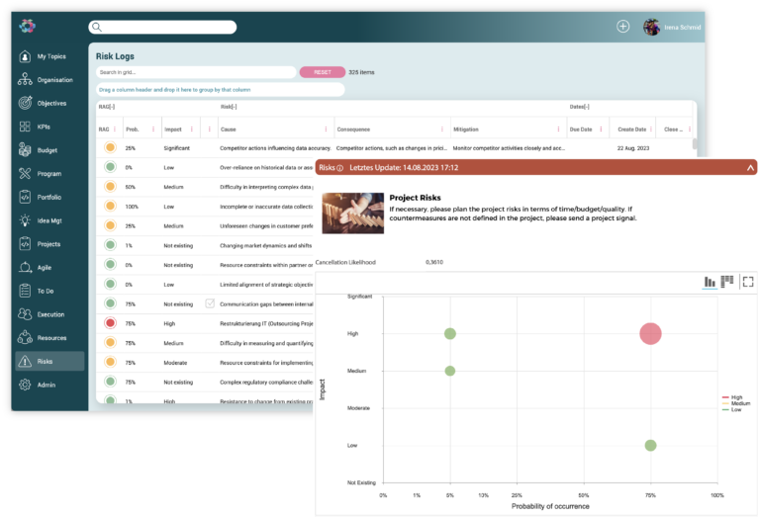Viewport: 760px width, 517px height.
Task: Switch to grid chart view icon
Action: (x=727, y=282)
